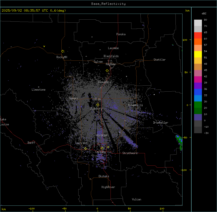Viewport: 217px width, 212px height.
Task: Select the yellow diamond marker above Calgary label
Action: click(102, 148)
